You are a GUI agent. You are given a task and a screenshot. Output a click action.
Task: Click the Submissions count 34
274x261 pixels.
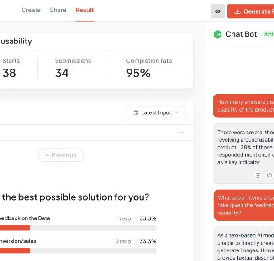tap(62, 73)
